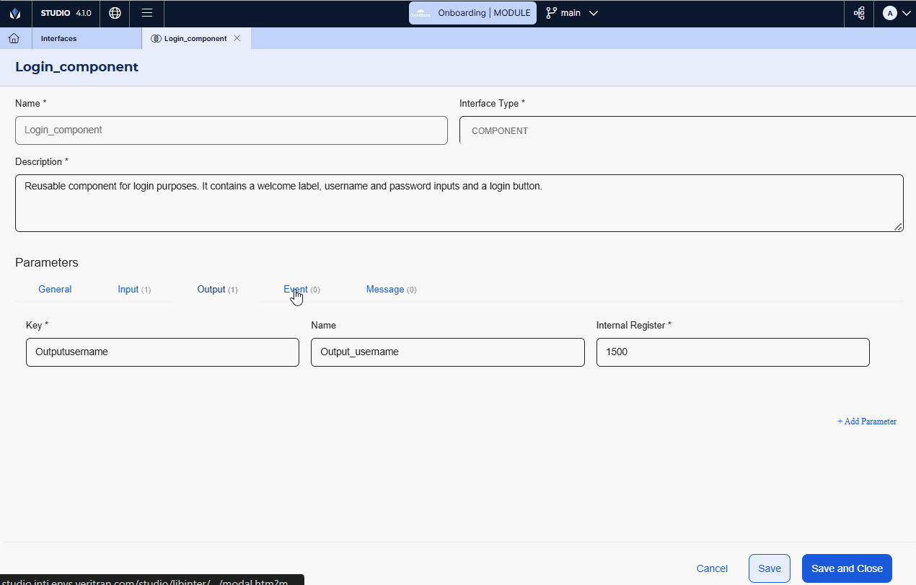Click the Save button
This screenshot has width=916, height=585.
click(x=769, y=568)
